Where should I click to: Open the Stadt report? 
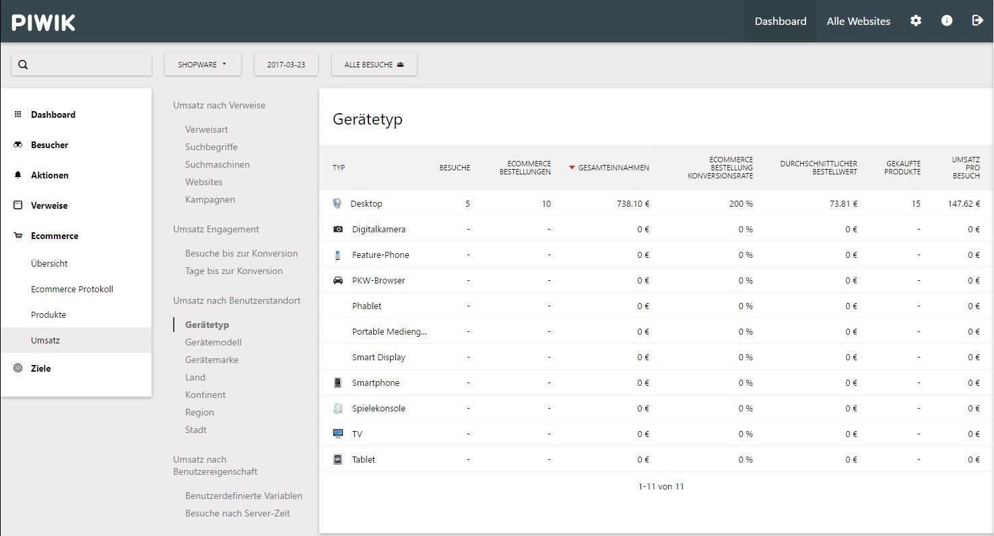(196, 430)
